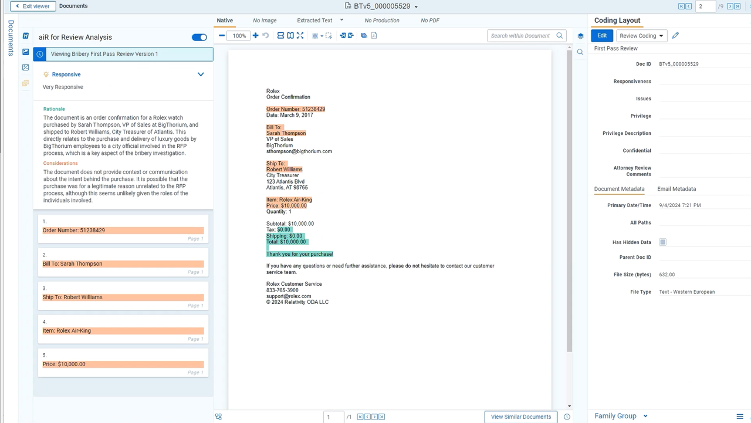Toggle the aiR for Review Analysis switch
Image resolution: width=751 pixels, height=423 pixels.
(199, 36)
